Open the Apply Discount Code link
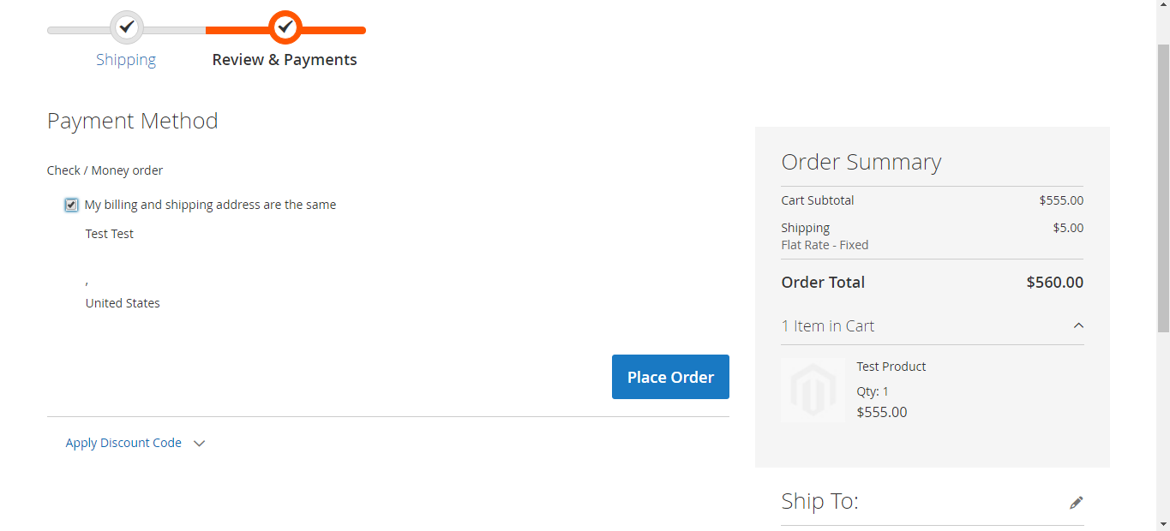This screenshot has height=531, width=1170. (x=123, y=443)
